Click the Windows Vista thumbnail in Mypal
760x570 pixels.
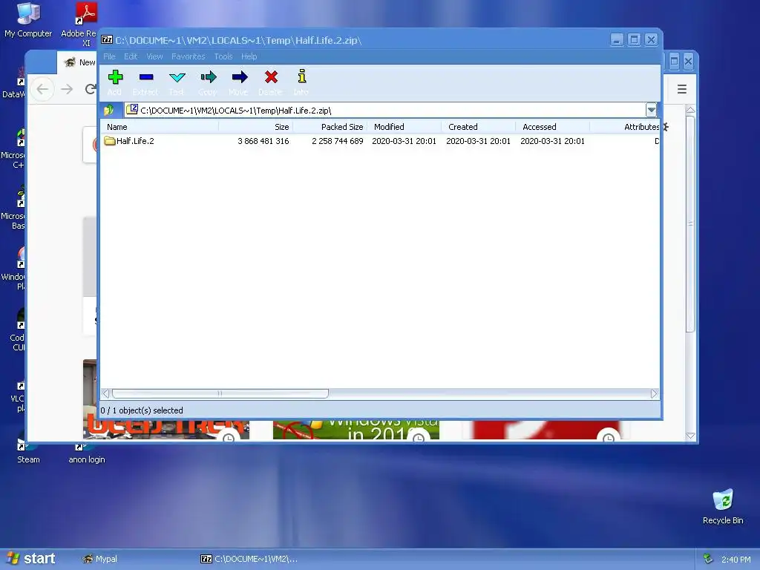(x=356, y=430)
